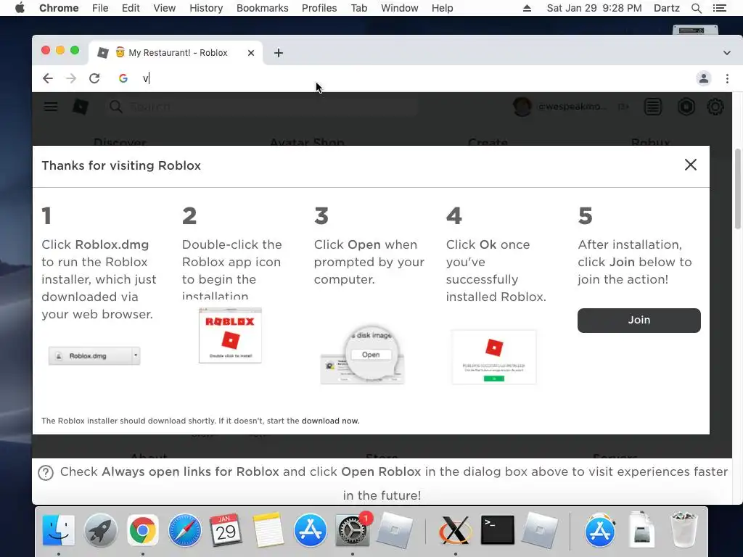
Task: Open Finder from the dock
Action: point(58,530)
